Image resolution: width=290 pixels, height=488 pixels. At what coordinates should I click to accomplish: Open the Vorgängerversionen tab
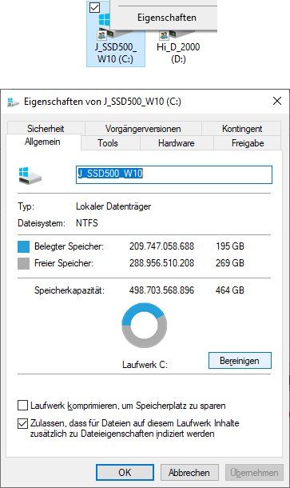[x=143, y=129]
